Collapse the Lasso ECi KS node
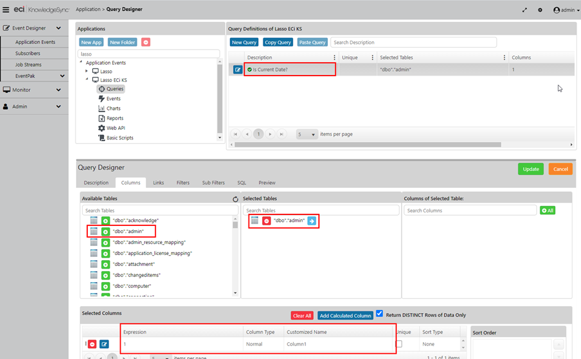Image resolution: width=581 pixels, height=359 pixels. [87, 79]
